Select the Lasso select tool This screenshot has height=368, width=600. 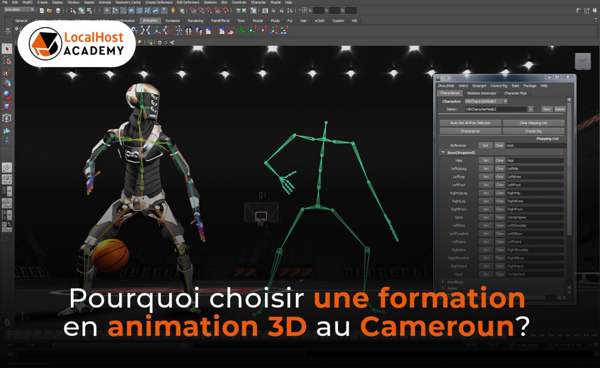pos(7,60)
